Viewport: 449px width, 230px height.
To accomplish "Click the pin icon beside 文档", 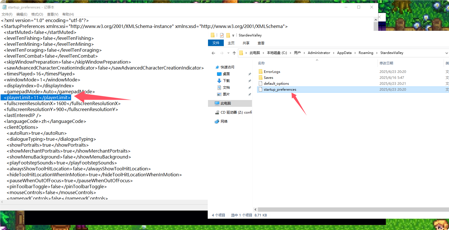I will pos(249,88).
